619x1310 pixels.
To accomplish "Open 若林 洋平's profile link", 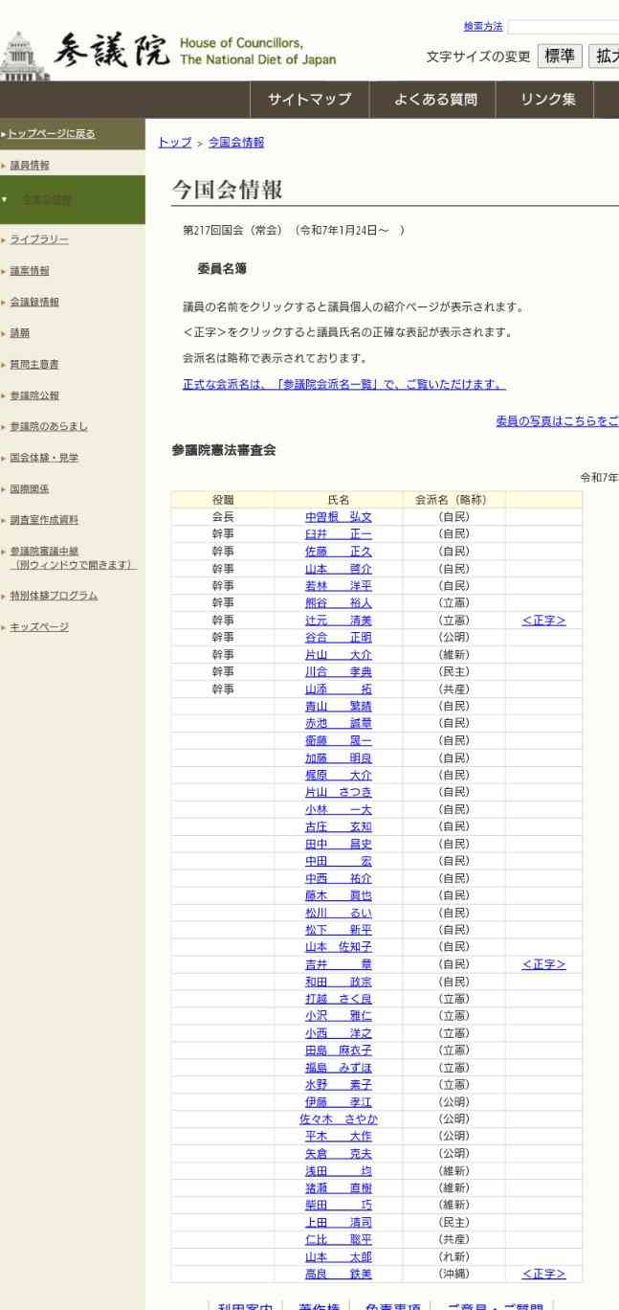I will (x=338, y=586).
